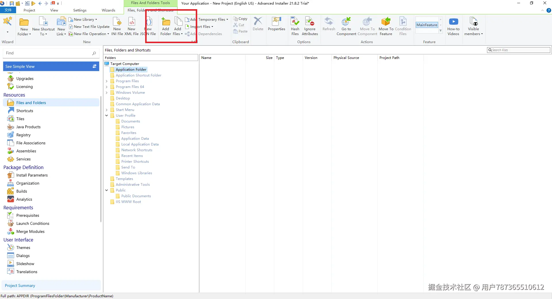Click the Add Files icon
The image size is (552, 299).
click(x=178, y=26)
